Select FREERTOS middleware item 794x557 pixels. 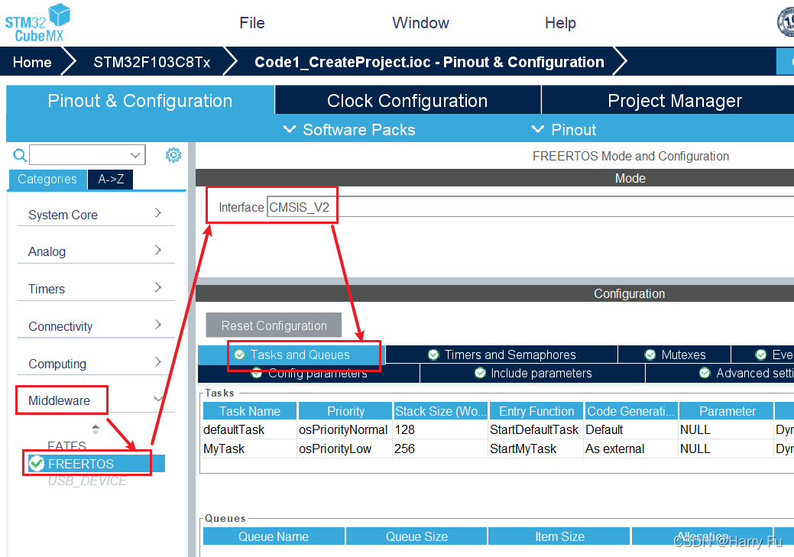coord(96,463)
